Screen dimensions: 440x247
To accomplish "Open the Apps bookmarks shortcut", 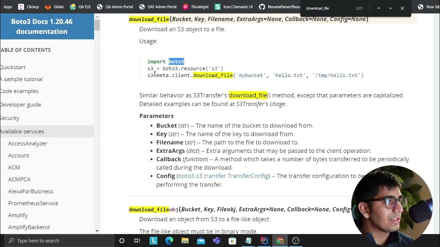I will 7,7.
